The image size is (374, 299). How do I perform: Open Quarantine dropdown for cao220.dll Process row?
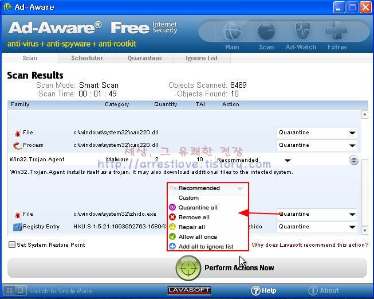click(317, 145)
